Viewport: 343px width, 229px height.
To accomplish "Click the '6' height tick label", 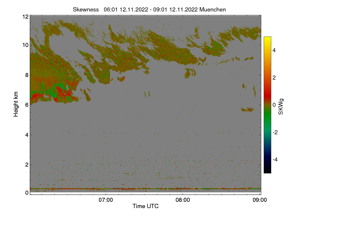I will (x=27, y=105).
